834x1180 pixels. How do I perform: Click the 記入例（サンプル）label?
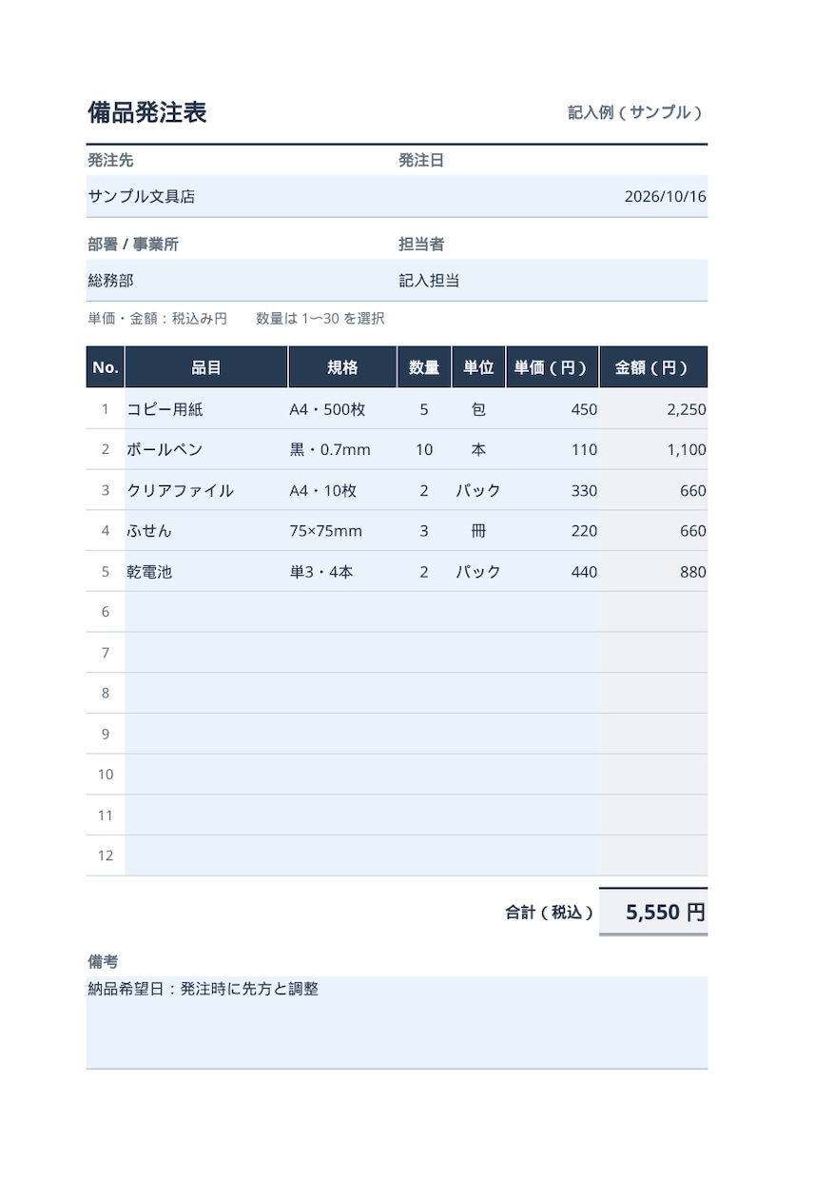coord(636,112)
